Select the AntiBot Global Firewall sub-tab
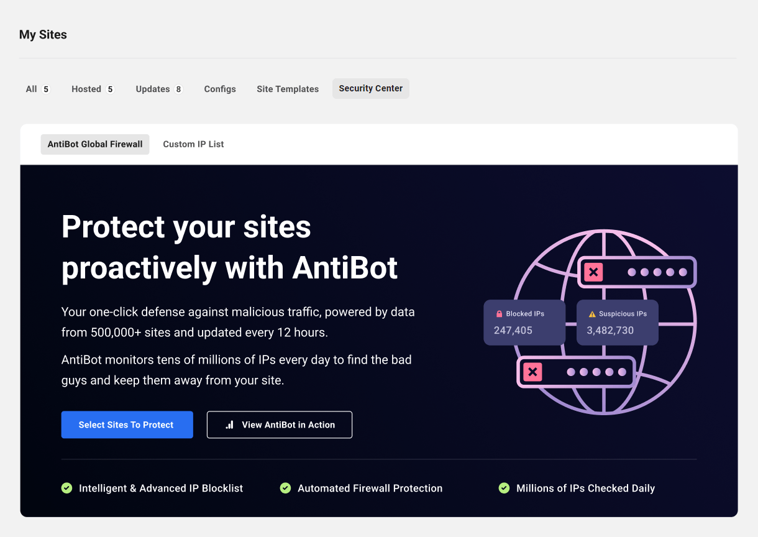The height and width of the screenshot is (537, 758). coord(95,144)
